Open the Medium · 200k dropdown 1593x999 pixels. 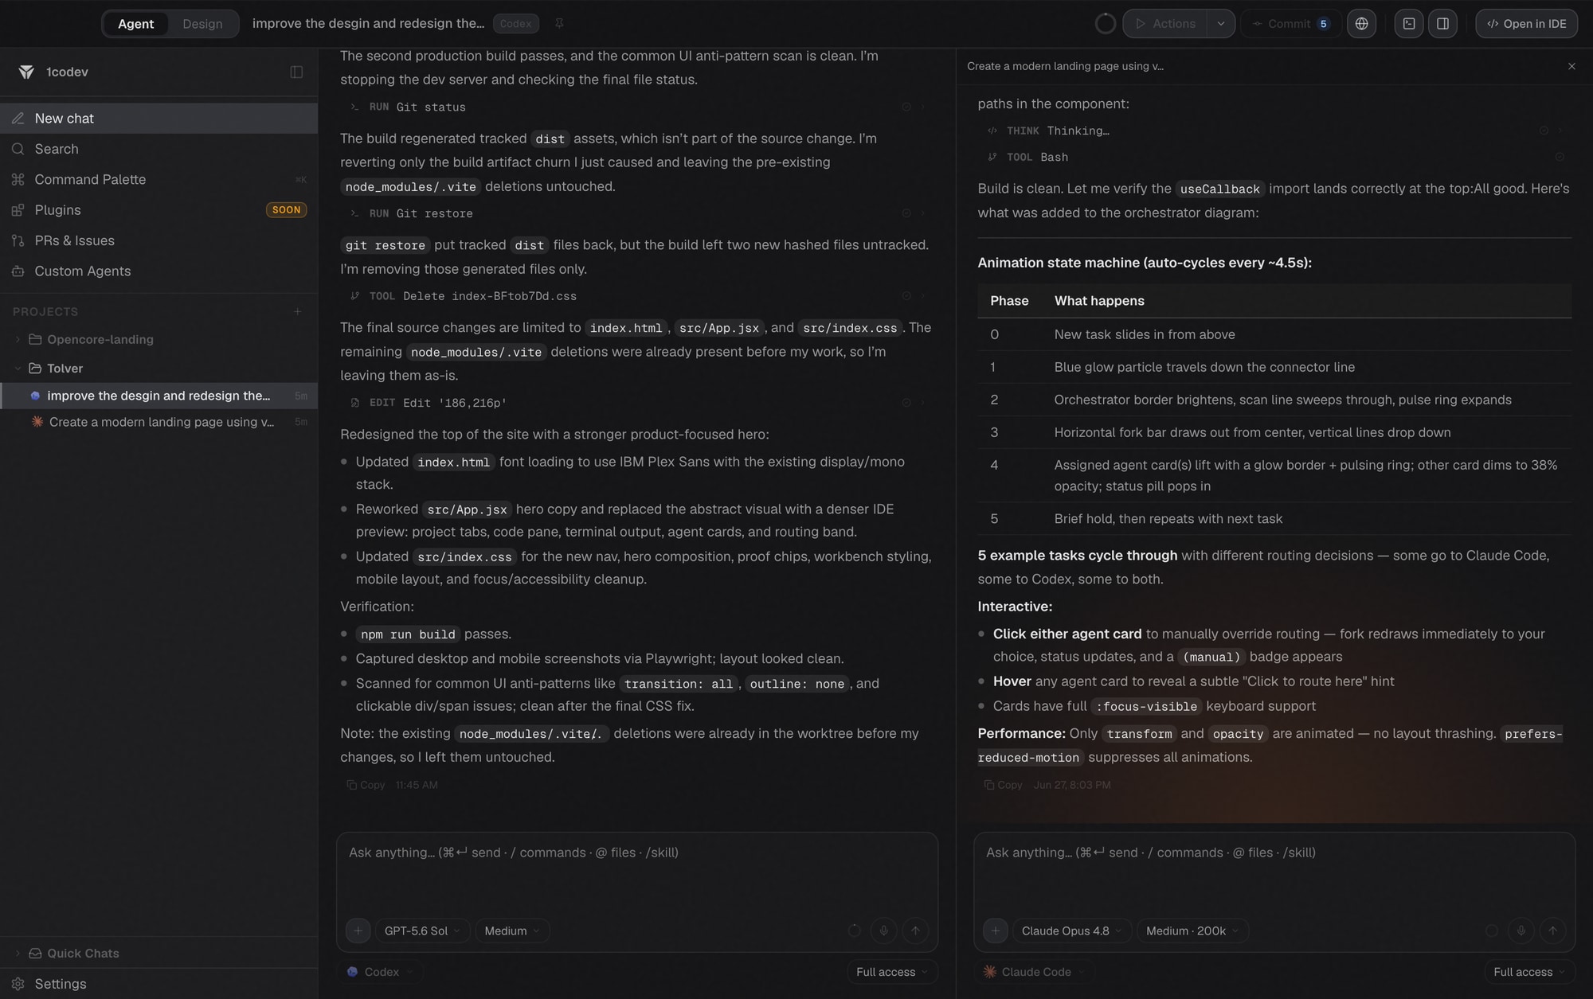click(1192, 931)
